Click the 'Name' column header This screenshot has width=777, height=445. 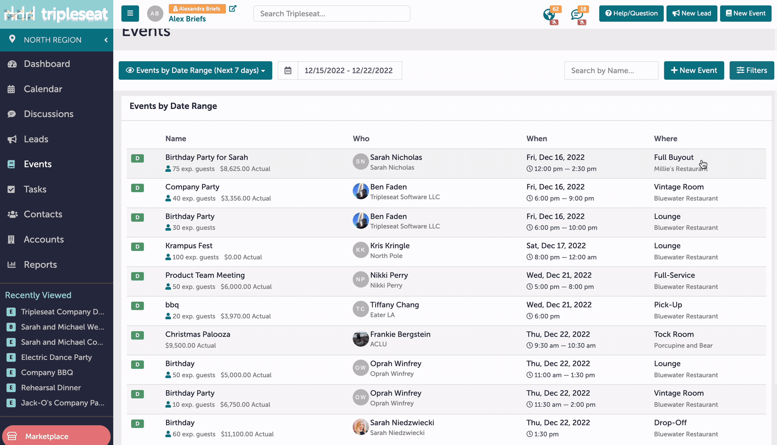click(176, 138)
